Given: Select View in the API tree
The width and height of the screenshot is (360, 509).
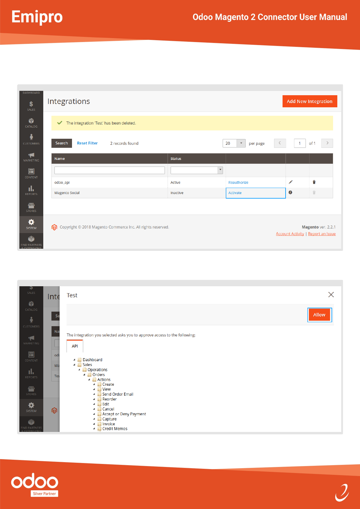Looking at the screenshot, I should [106, 389].
